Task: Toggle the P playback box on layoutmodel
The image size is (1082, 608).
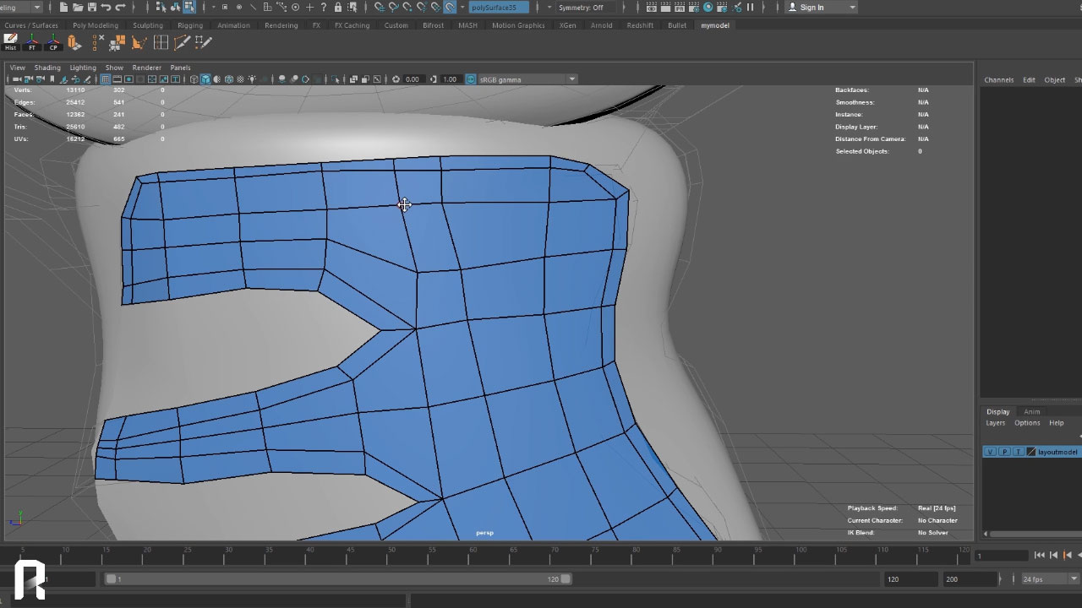Action: click(x=1004, y=452)
